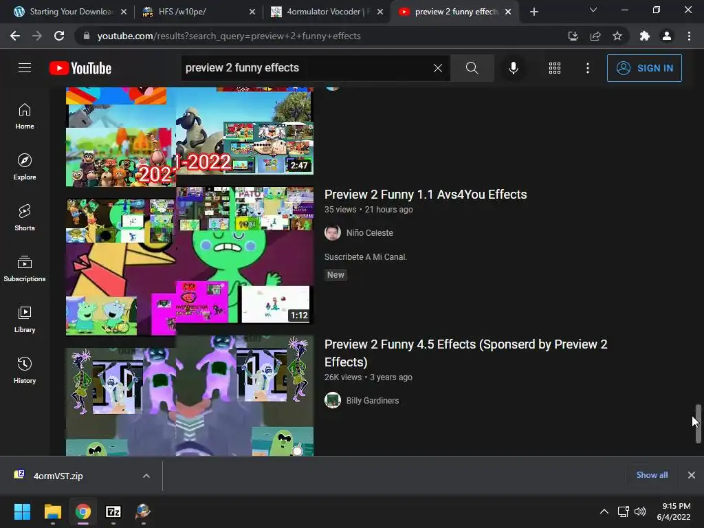Clear the search query with the X

click(438, 68)
